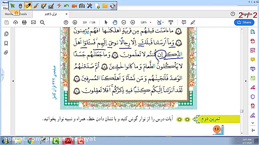This screenshot has height=145, width=259.
Task: Open File Explorer from the taskbar
Action: coord(18,141)
